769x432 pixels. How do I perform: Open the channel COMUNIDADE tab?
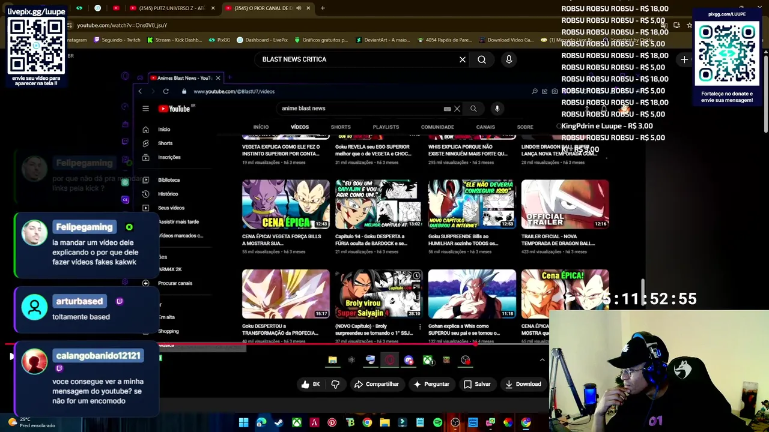point(437,127)
